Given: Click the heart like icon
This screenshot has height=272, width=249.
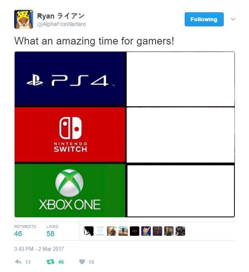Looking at the screenshot, I should (x=82, y=262).
